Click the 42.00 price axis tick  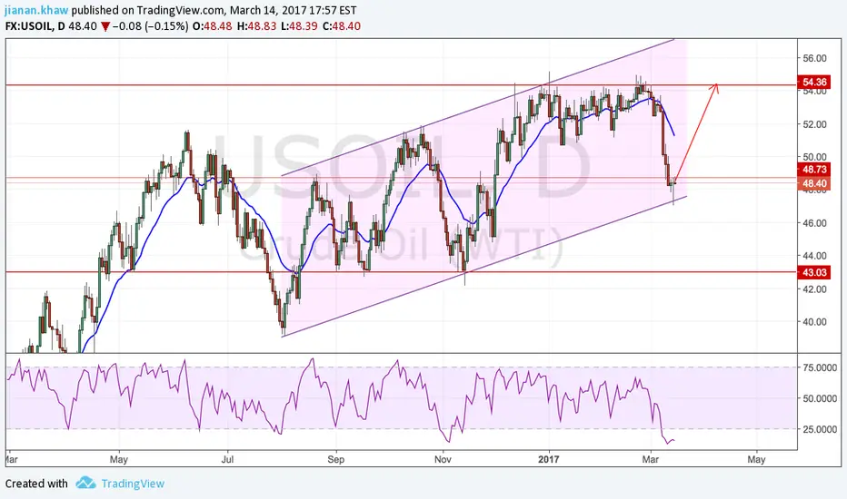click(814, 289)
